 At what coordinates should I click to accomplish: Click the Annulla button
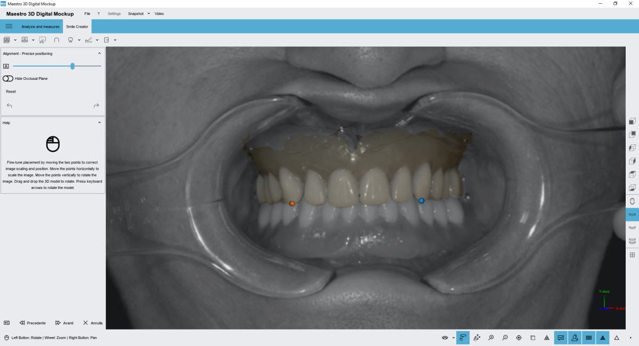click(93, 323)
